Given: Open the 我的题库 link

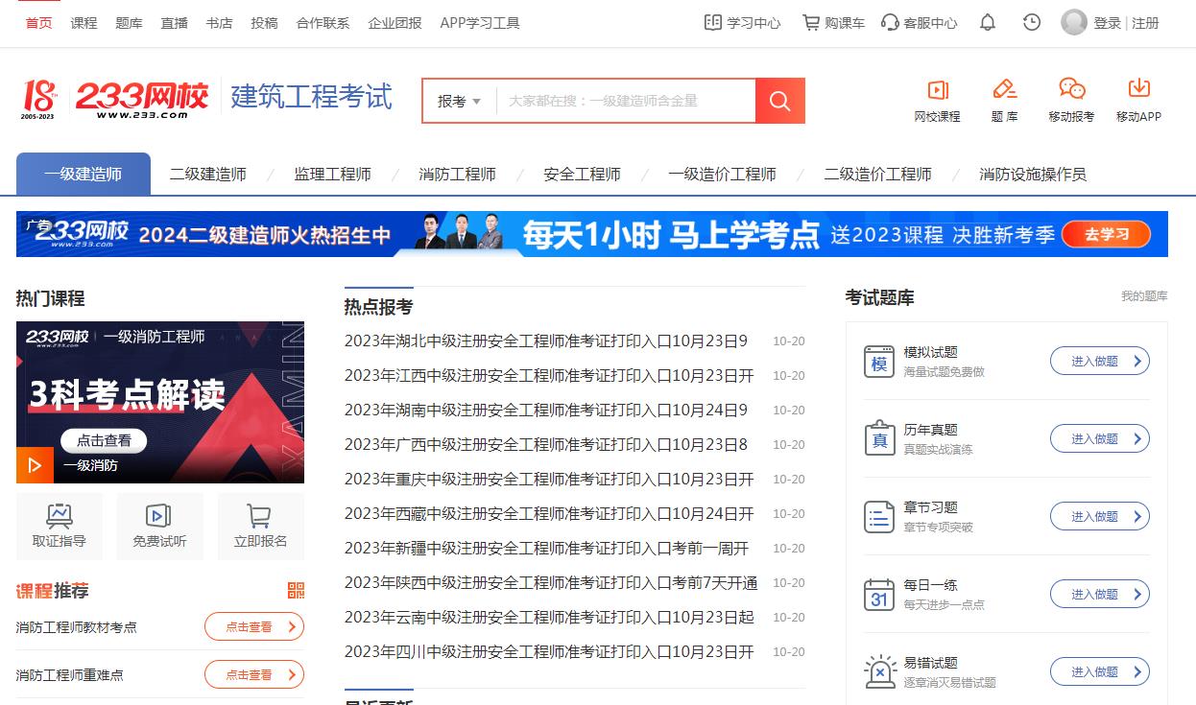Looking at the screenshot, I should (x=1144, y=296).
